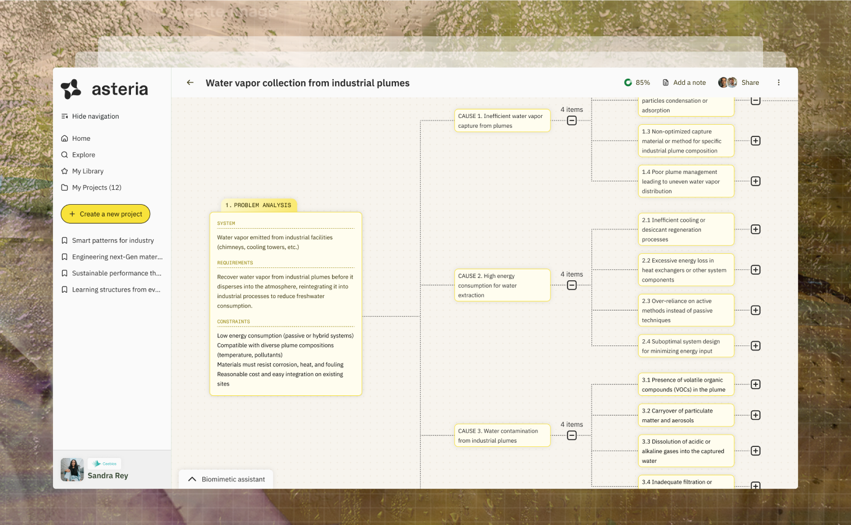Click node 3.2 Carryover of particulate matter card
The width and height of the screenshot is (851, 525).
tap(686, 415)
